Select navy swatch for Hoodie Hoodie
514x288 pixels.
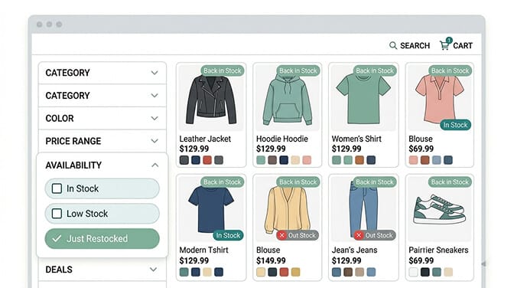pos(284,160)
